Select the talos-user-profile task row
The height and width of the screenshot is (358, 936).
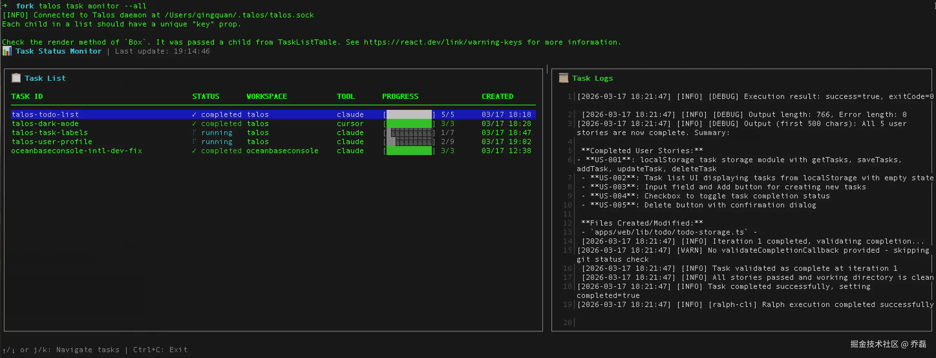[52, 142]
